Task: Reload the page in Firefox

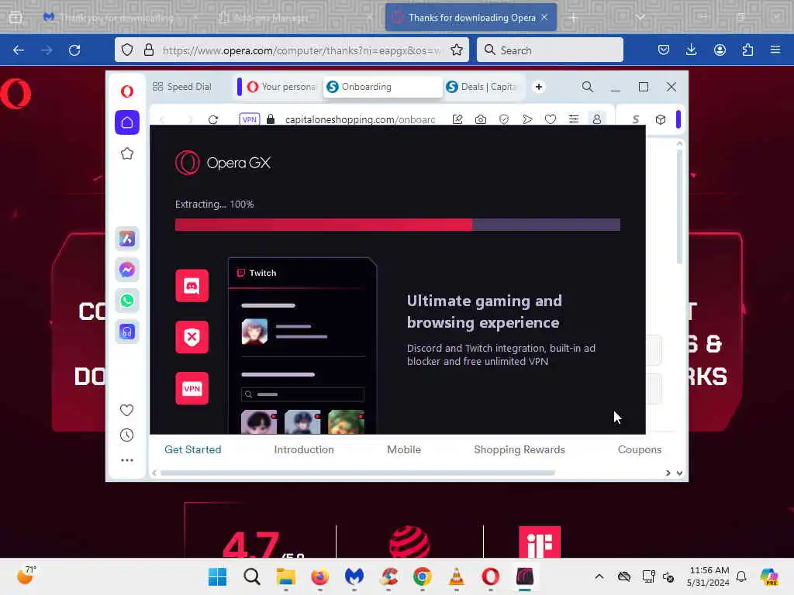Action: [x=74, y=50]
